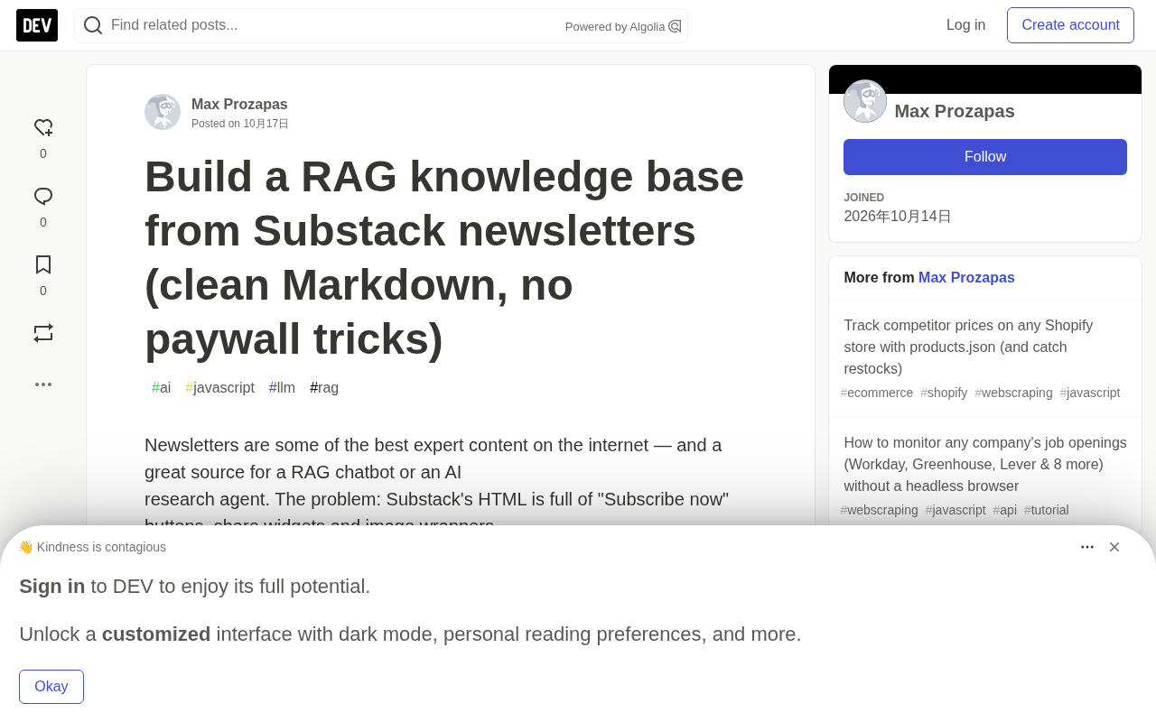Close the sign-in banner
The height and width of the screenshot is (722, 1156).
click(1114, 547)
